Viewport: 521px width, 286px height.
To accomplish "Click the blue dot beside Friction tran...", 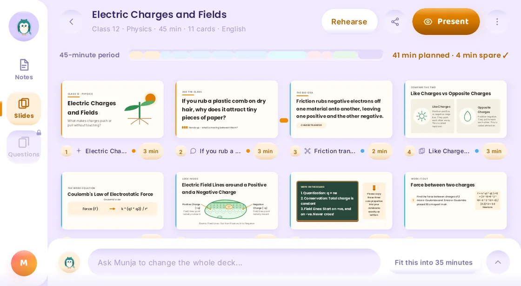I will [362, 151].
